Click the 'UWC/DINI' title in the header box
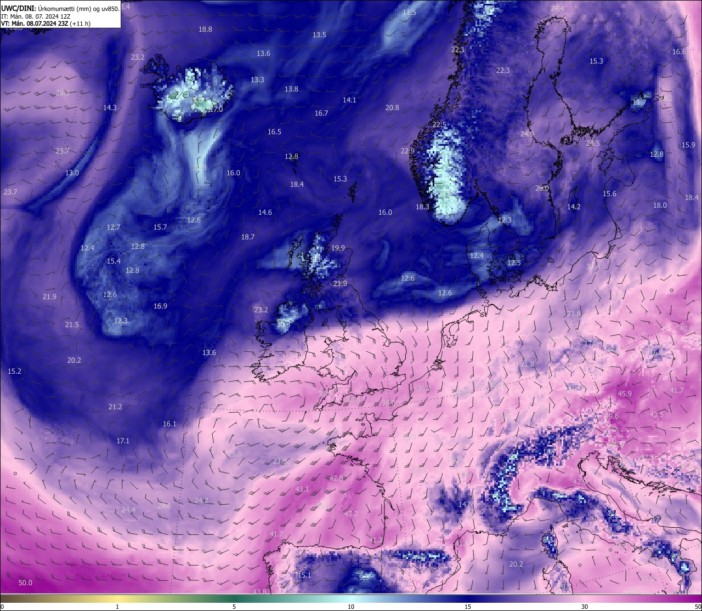This screenshot has height=611, width=702. (x=18, y=9)
